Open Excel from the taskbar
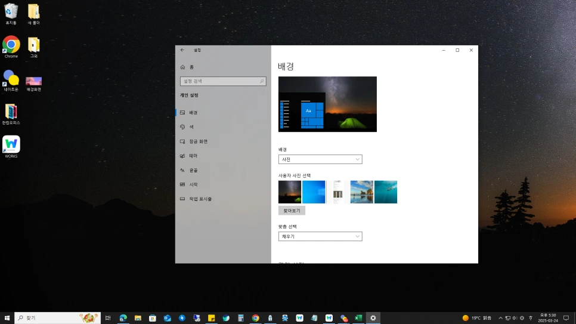Screen dimensions: 576x324 coord(358,318)
